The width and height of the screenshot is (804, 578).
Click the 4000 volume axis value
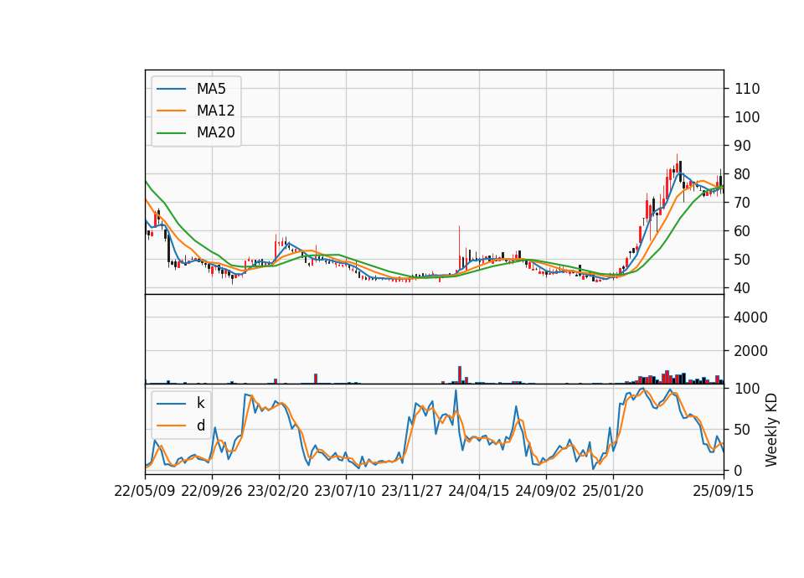coord(751,317)
